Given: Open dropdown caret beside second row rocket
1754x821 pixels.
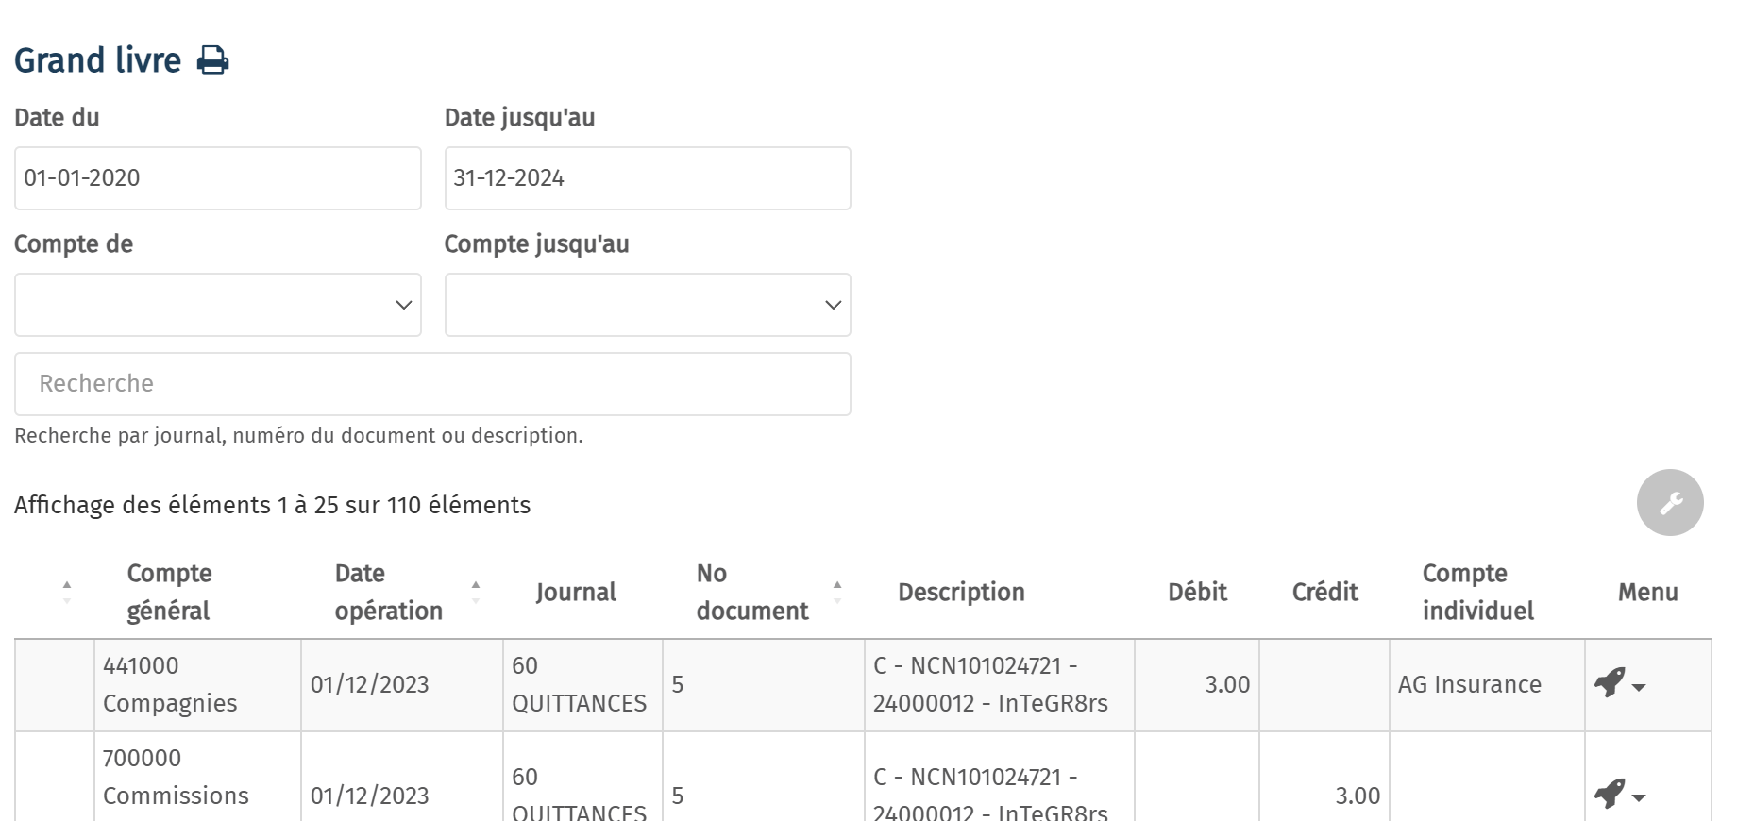Looking at the screenshot, I should tap(1639, 798).
